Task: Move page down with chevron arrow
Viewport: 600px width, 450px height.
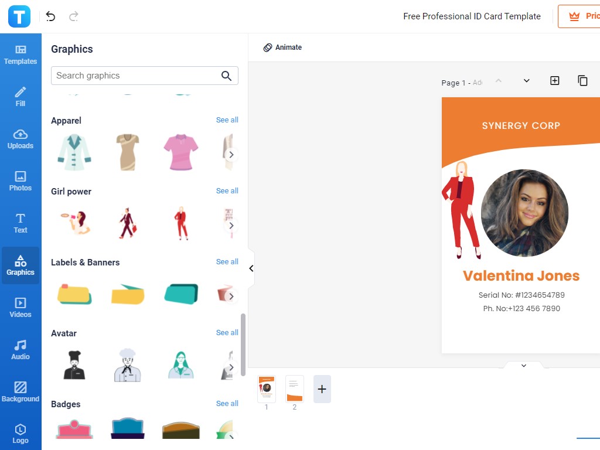Action: pyautogui.click(x=526, y=81)
